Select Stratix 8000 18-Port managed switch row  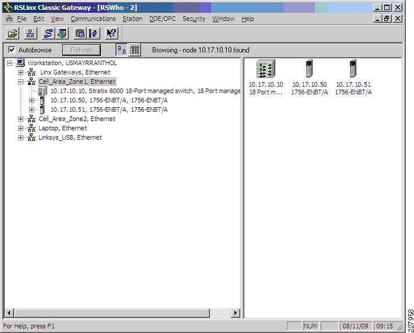point(145,91)
